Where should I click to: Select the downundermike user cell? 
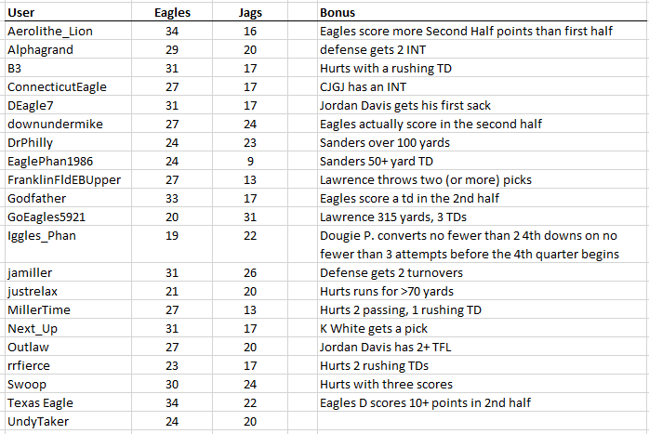click(x=55, y=124)
